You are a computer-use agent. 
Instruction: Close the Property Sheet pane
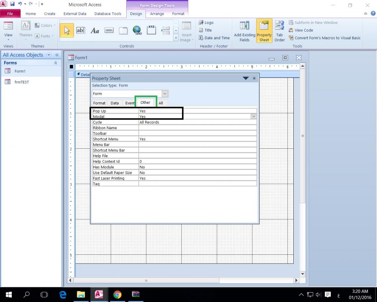[254, 78]
